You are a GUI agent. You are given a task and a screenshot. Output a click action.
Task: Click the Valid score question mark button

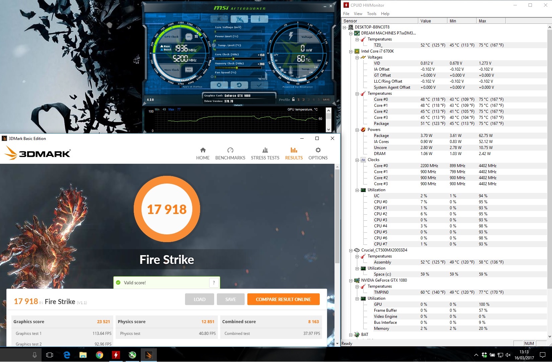(214, 283)
